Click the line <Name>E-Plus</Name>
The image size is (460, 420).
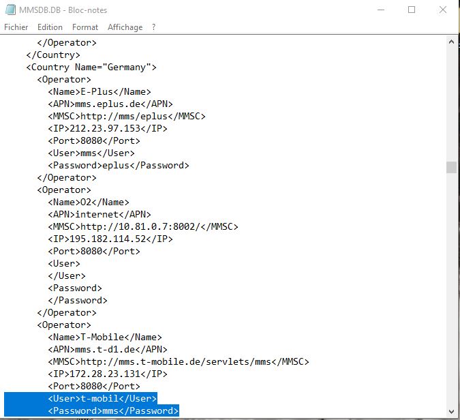[99, 92]
